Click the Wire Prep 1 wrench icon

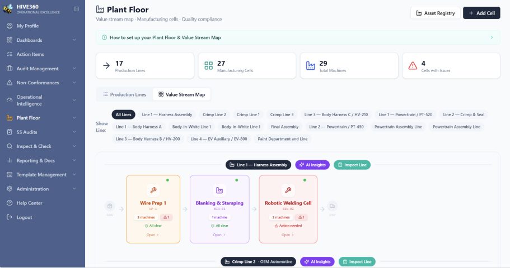[x=153, y=190]
